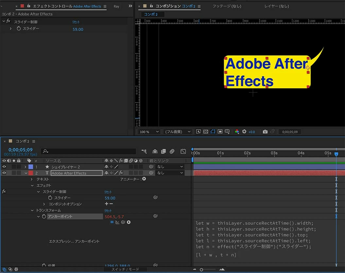Adjust timeline zoom slider handle
Screen dimensions: 345x273
point(201,269)
